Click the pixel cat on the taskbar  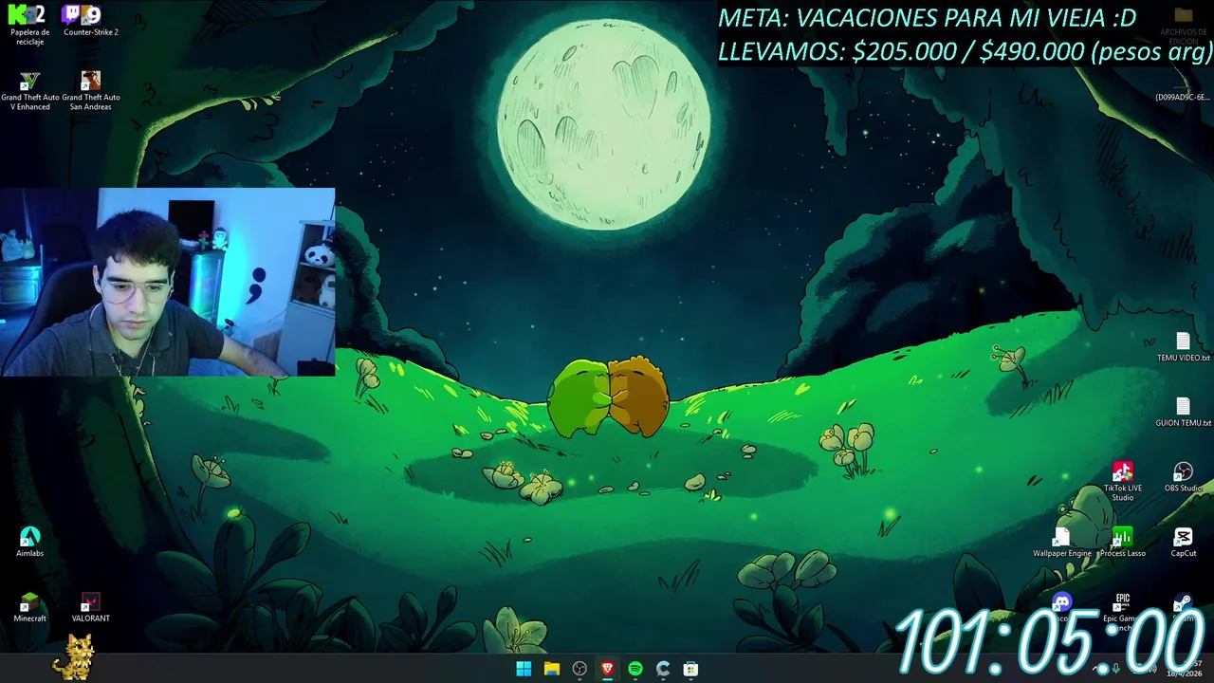pyautogui.click(x=73, y=656)
